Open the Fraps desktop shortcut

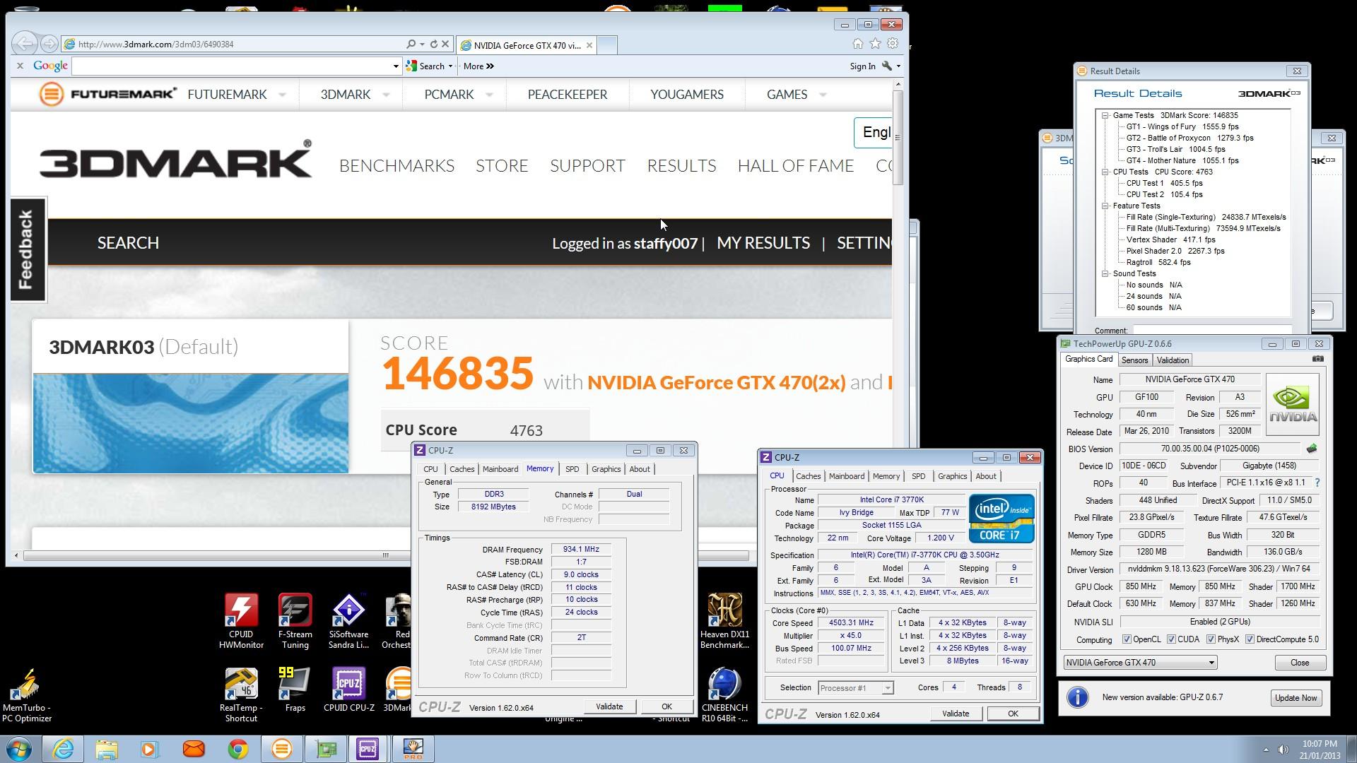pos(295,690)
